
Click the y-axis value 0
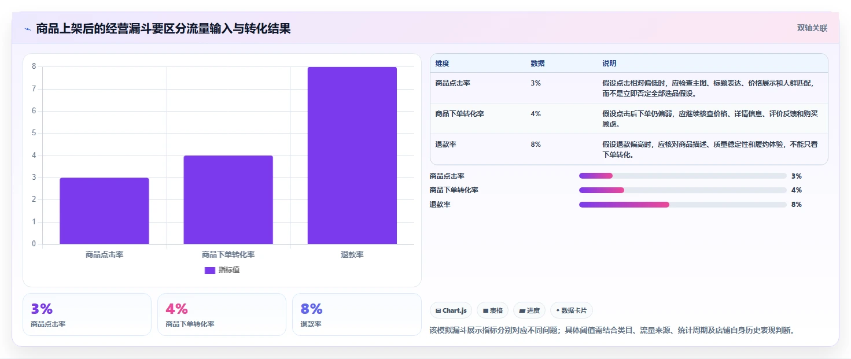[34, 244]
